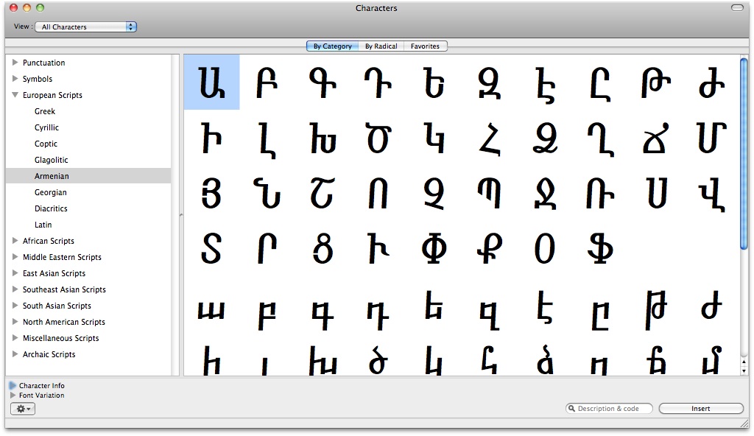
Task: Choose Cyrillic under European Scripts
Action: pos(46,127)
